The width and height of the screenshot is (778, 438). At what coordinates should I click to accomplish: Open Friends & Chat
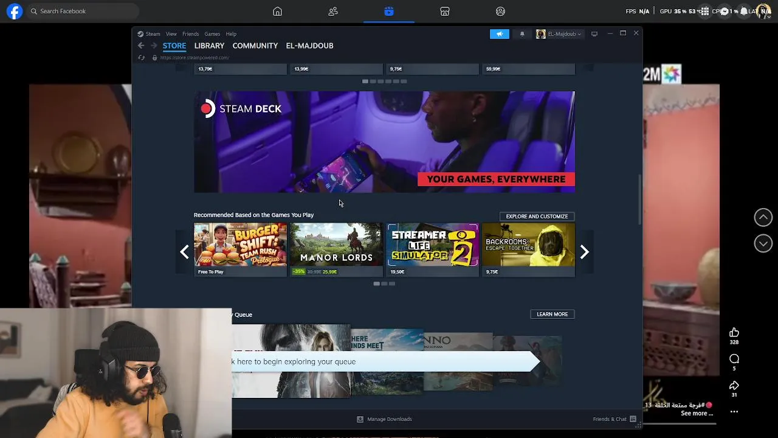(614, 419)
